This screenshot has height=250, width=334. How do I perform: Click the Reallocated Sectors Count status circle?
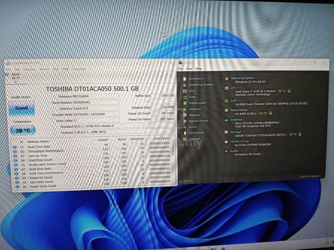(x=16, y=165)
